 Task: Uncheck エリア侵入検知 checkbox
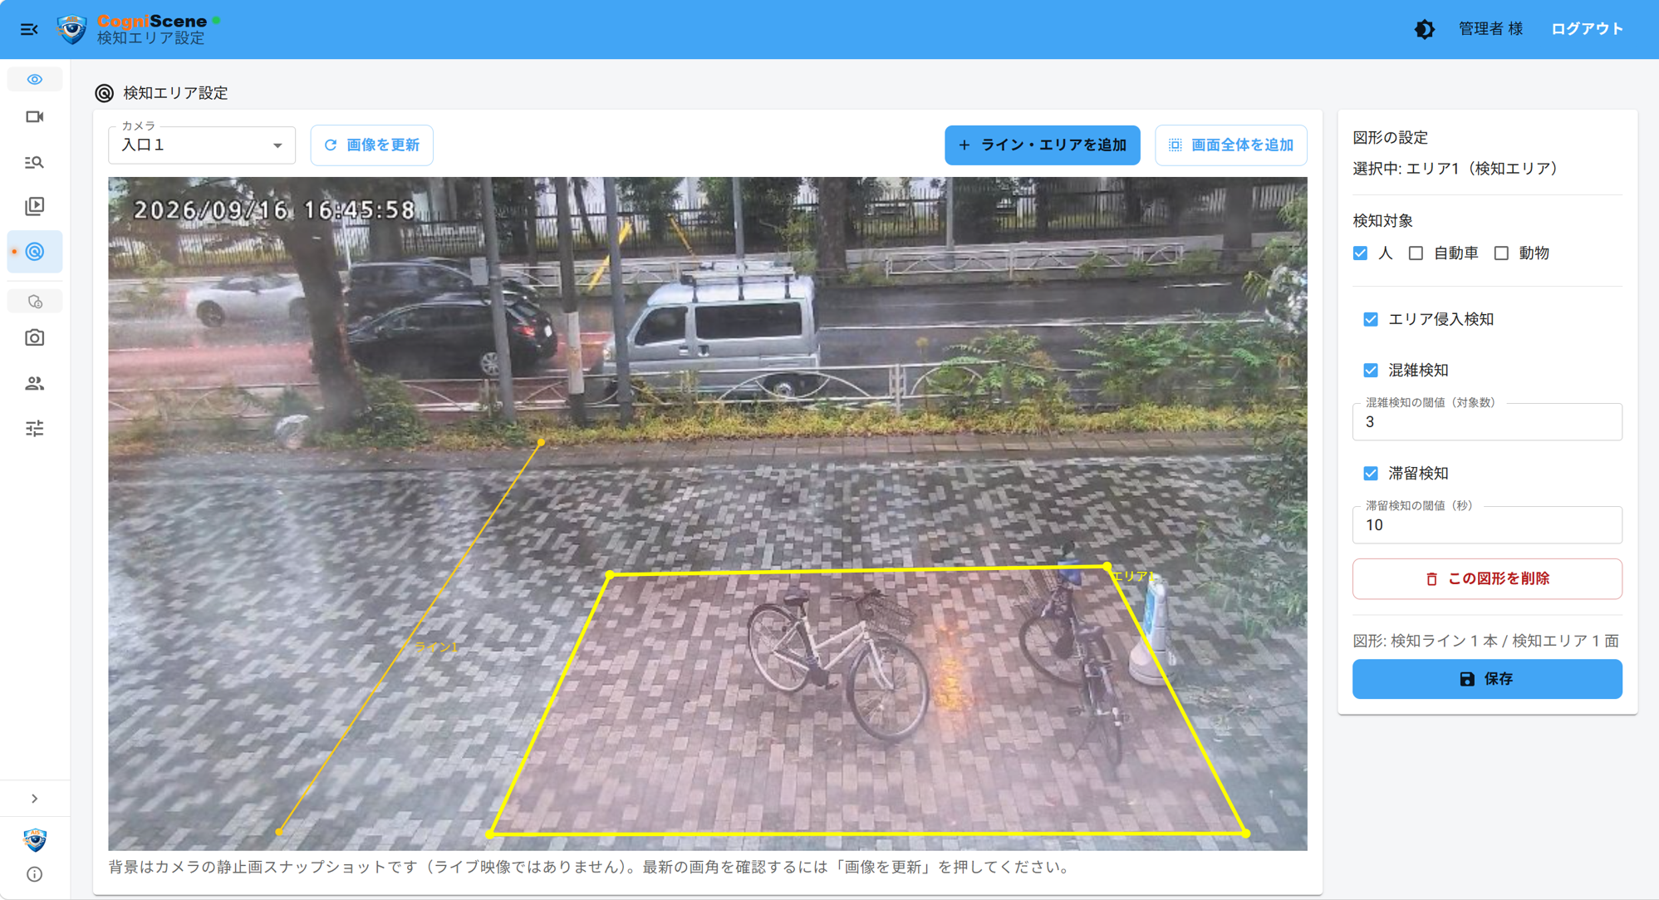(x=1371, y=319)
